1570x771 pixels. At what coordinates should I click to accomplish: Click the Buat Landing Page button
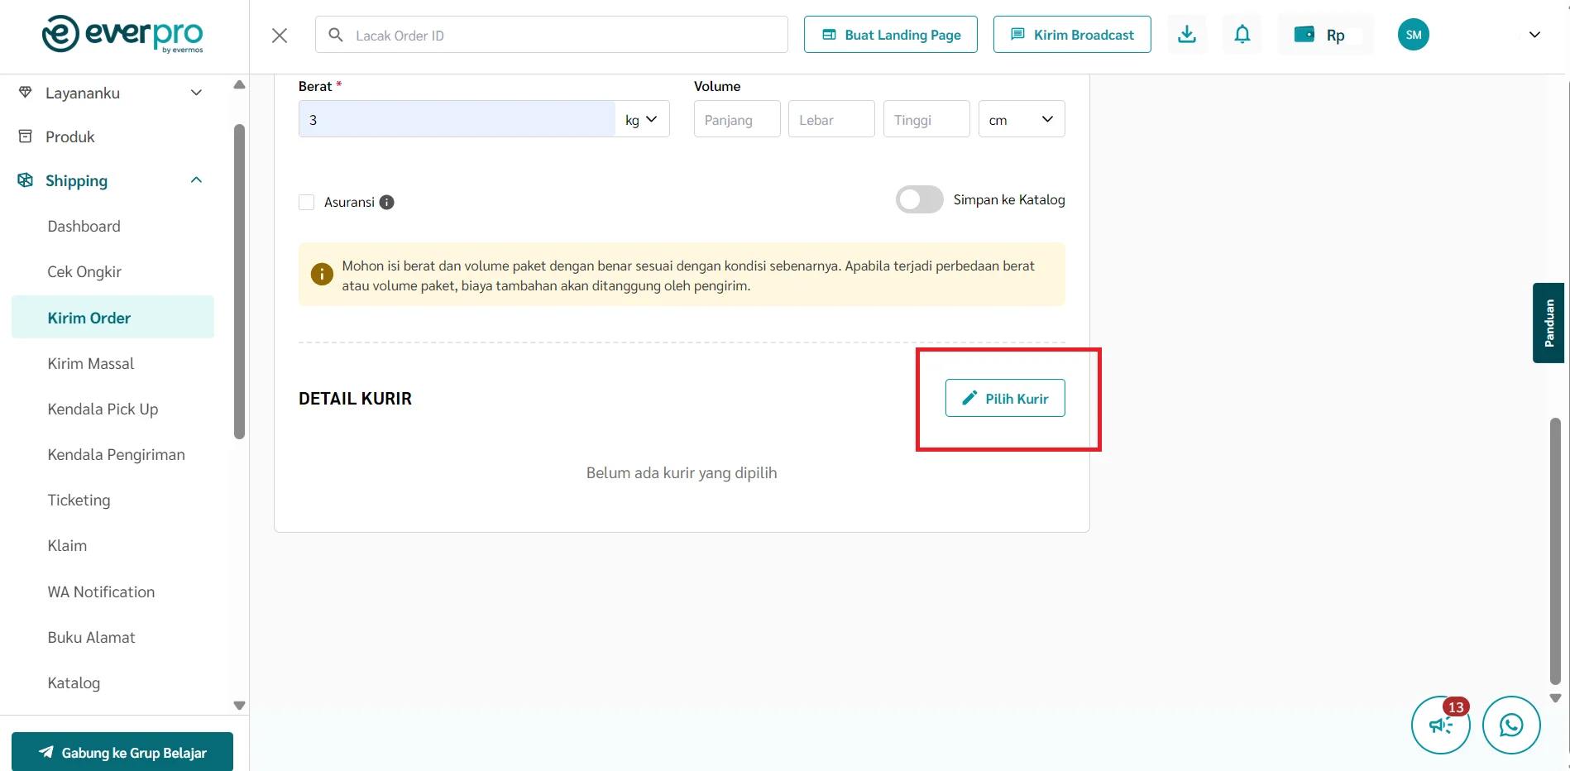click(890, 35)
